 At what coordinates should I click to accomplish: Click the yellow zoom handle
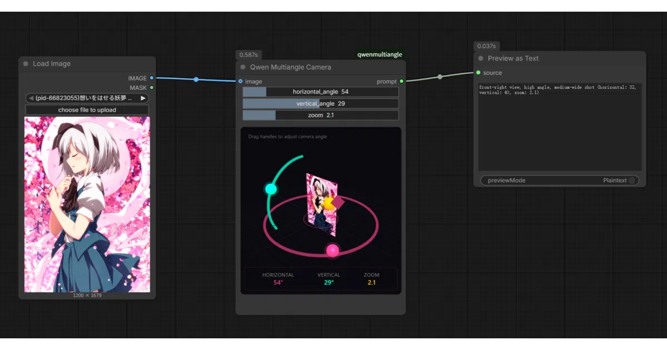point(328,203)
